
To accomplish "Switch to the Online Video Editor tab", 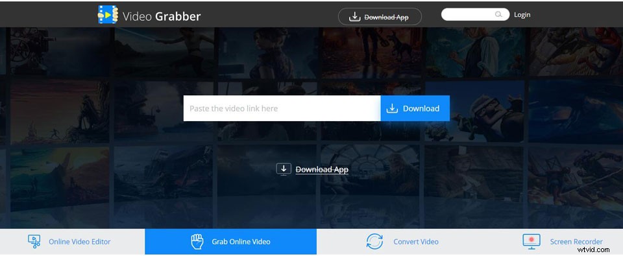I will coord(72,241).
